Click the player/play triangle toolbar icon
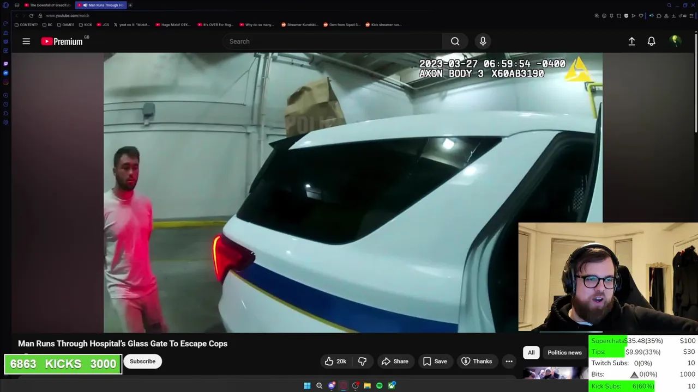This screenshot has width=698, height=392. (x=634, y=16)
